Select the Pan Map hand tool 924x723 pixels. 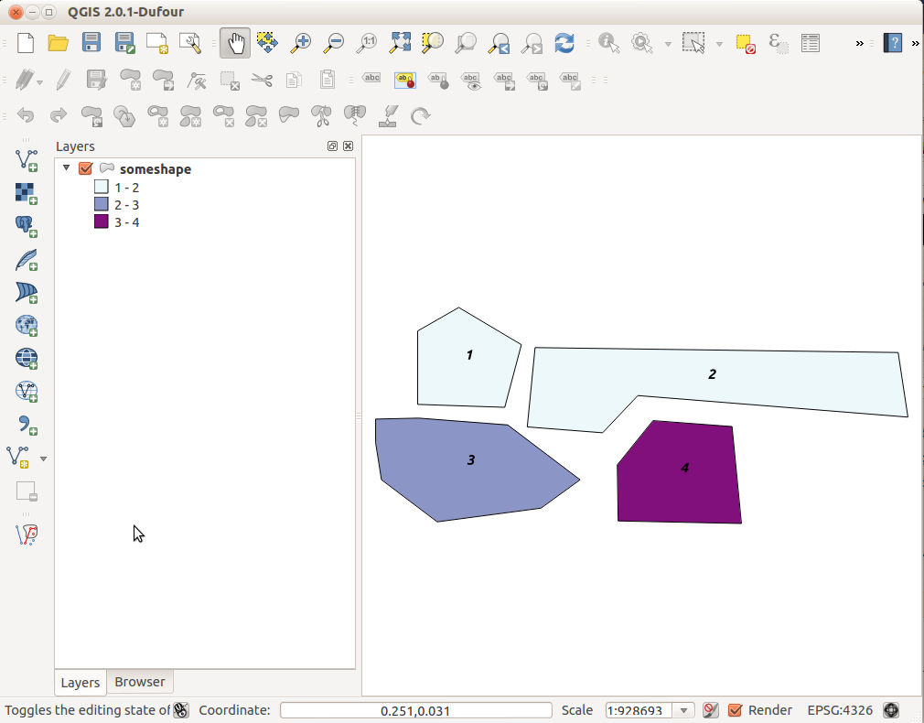point(235,43)
